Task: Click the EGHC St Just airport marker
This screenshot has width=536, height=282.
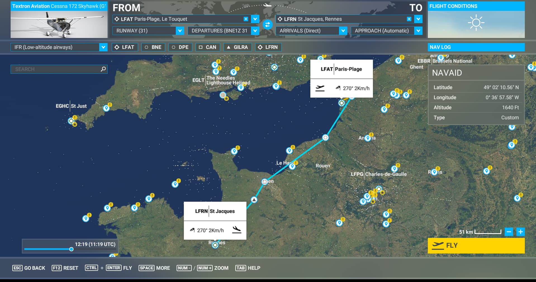Action: [71, 121]
